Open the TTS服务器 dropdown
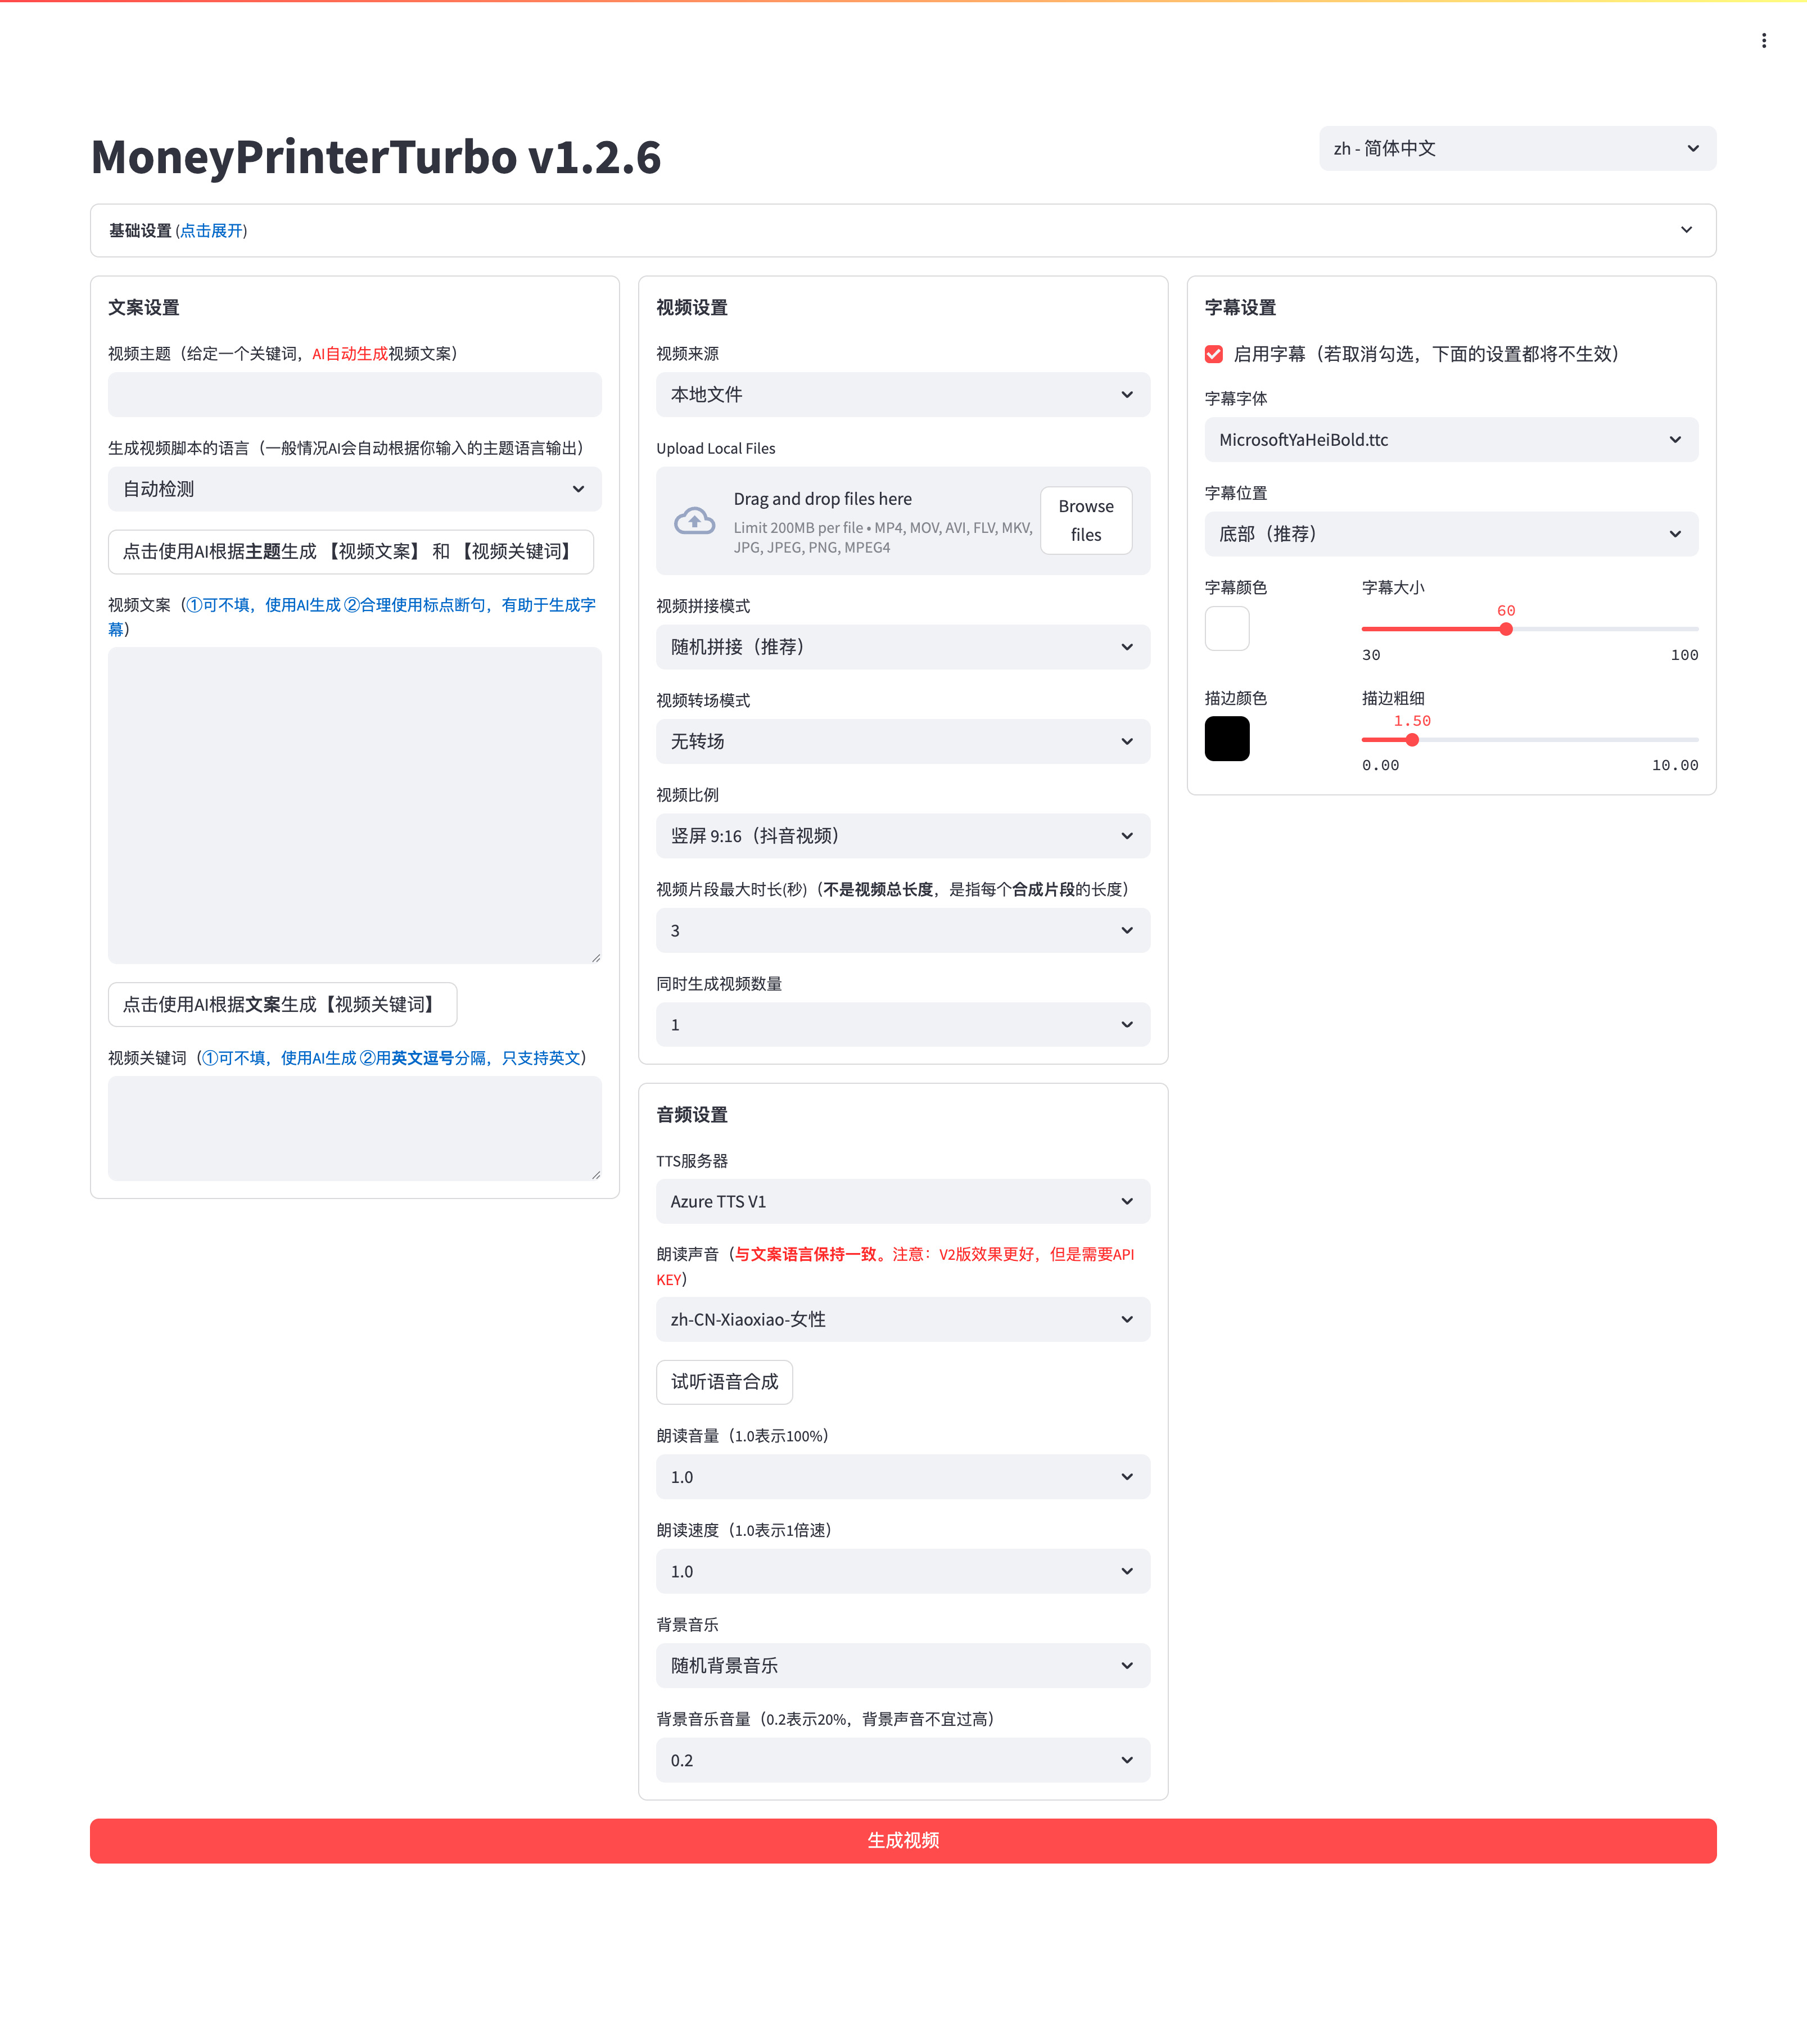This screenshot has width=1807, height=2044. tap(901, 1201)
